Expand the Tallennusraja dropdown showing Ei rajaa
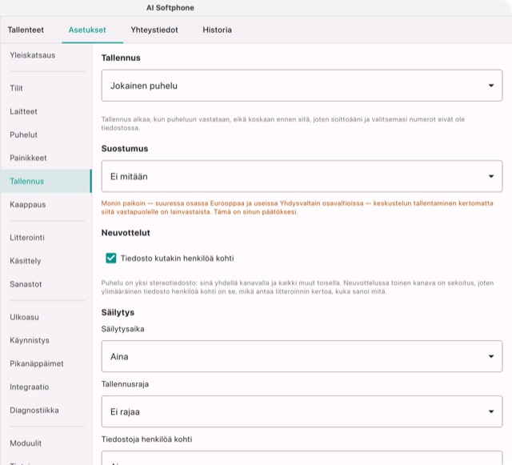 [x=302, y=411]
